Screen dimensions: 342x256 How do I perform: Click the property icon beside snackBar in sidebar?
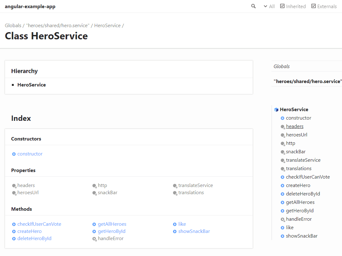click(x=282, y=152)
